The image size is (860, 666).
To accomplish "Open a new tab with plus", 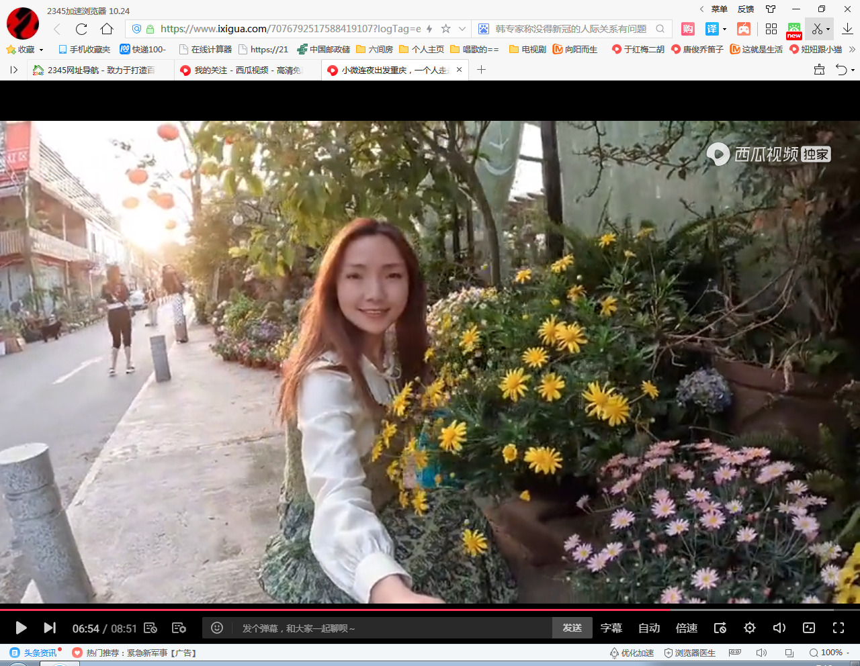I will tap(481, 70).
